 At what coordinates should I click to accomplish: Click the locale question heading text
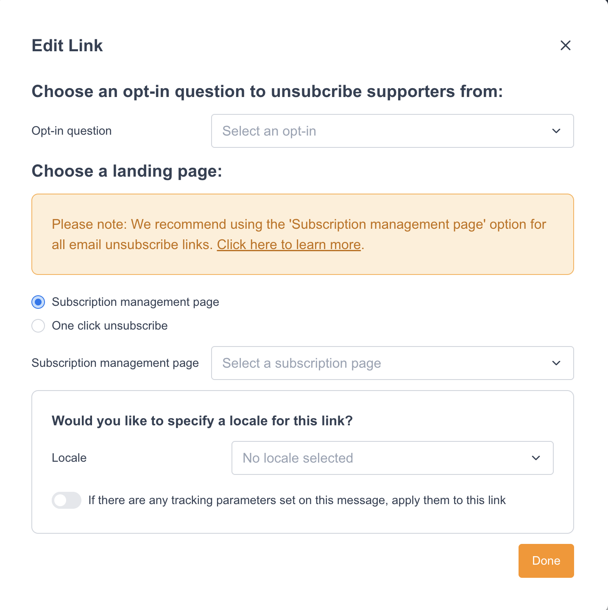(x=202, y=421)
